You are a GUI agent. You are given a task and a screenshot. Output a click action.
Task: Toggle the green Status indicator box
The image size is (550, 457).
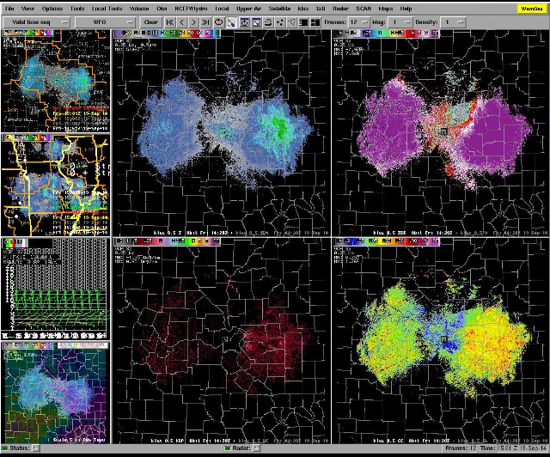click(x=35, y=448)
